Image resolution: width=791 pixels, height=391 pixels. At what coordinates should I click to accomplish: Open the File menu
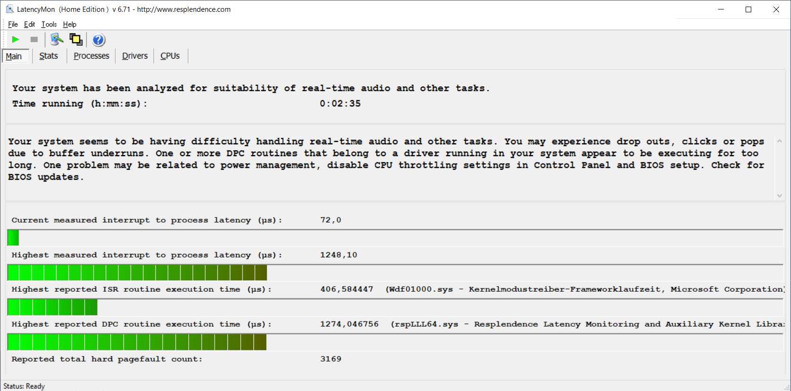(13, 25)
